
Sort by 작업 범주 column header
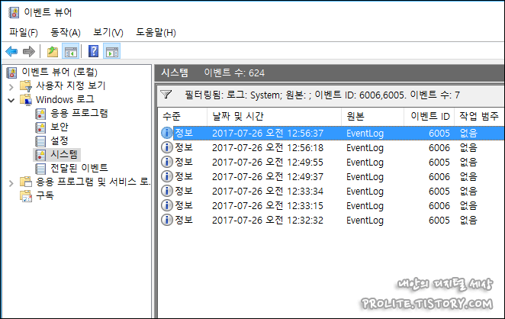pyautogui.click(x=479, y=116)
